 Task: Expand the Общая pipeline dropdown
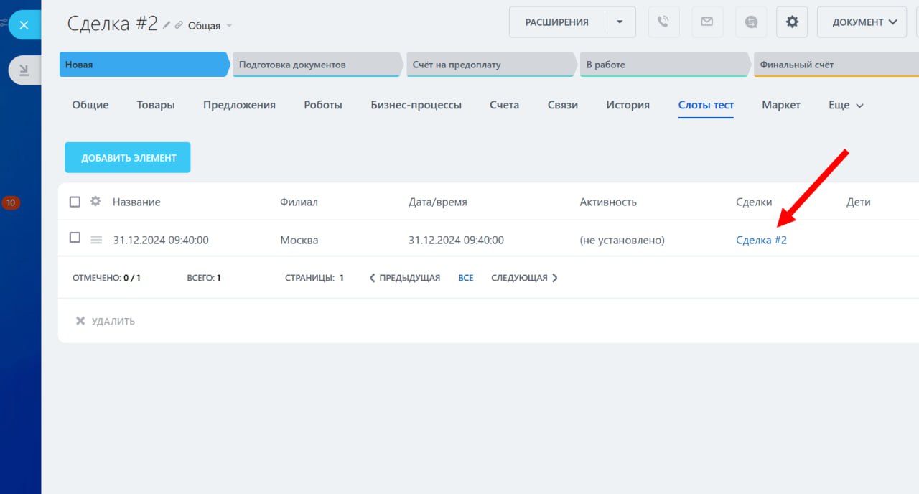point(229,26)
